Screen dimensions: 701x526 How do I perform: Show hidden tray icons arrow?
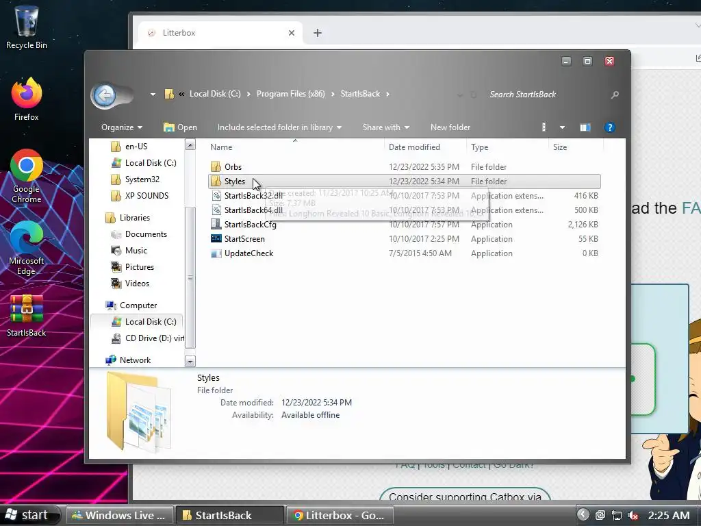[583, 514]
